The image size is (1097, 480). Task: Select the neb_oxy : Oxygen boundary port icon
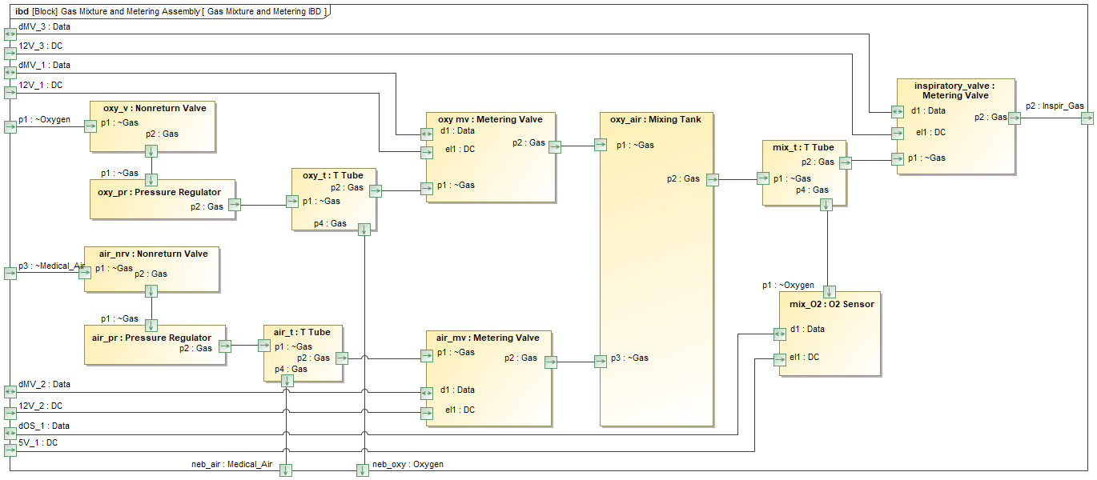[361, 470]
